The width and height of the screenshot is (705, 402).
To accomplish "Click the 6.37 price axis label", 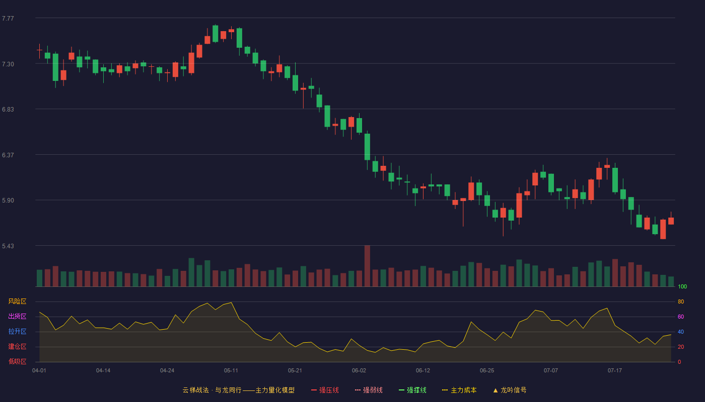I will click(x=8, y=155).
